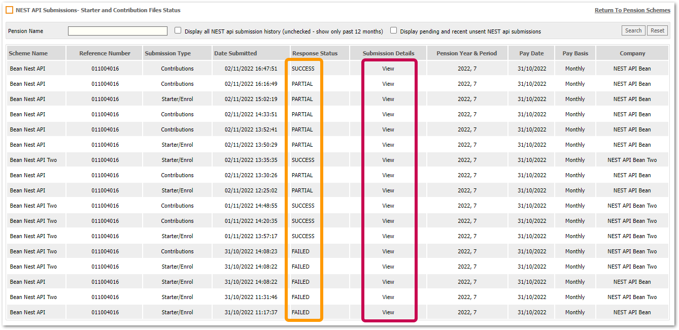The image size is (679, 330).
Task: Click the Pay Date column header
Action: tap(531, 53)
